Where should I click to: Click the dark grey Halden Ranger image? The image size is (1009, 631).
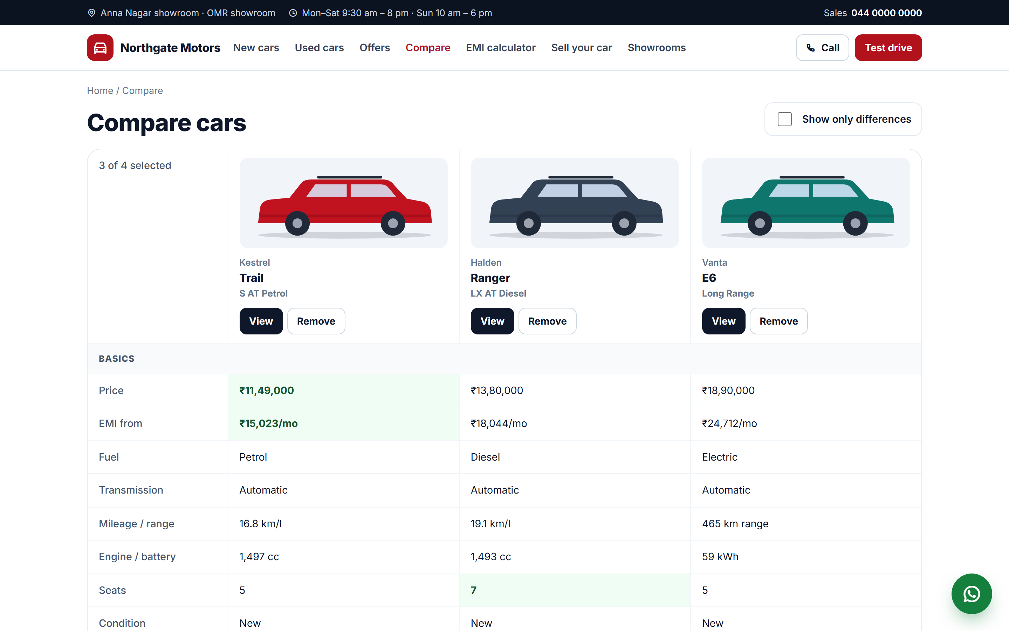(575, 203)
